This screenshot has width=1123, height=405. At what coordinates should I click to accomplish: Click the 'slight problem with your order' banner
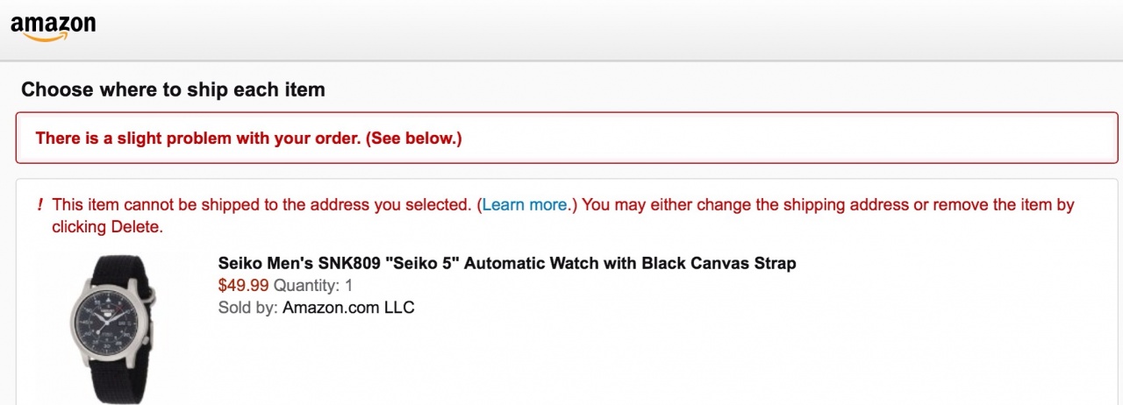[x=248, y=139]
